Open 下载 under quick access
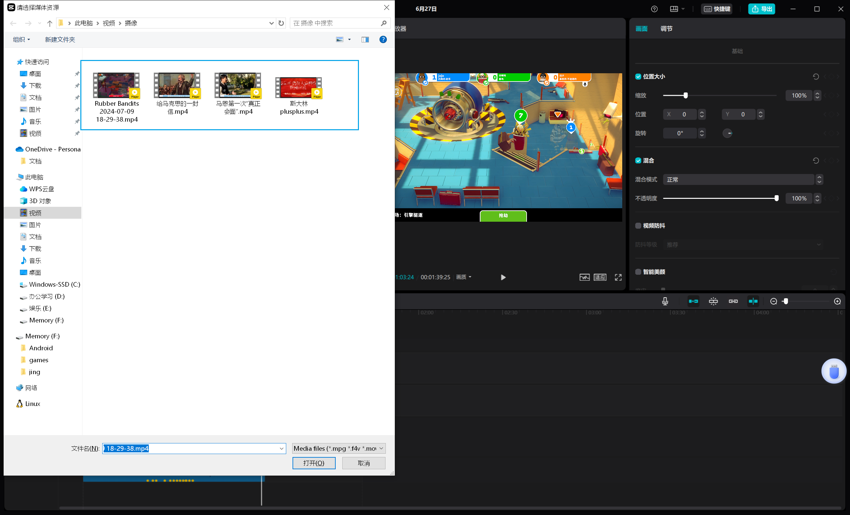The image size is (850, 515). tap(35, 86)
